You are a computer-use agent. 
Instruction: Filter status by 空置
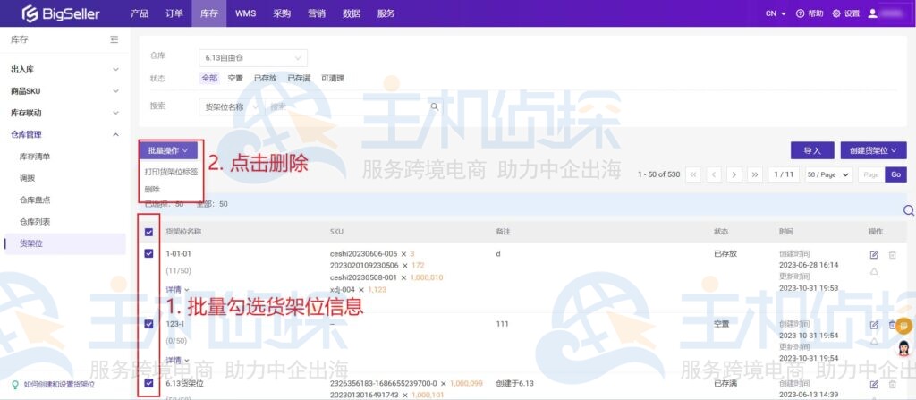235,78
